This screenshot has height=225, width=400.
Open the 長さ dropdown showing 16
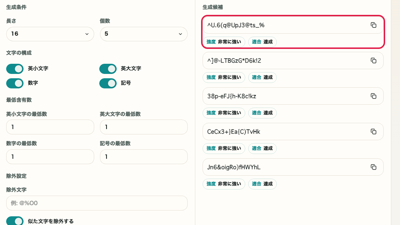click(x=50, y=34)
